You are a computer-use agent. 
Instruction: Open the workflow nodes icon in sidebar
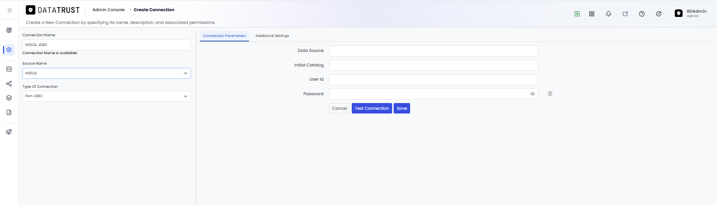[9, 84]
